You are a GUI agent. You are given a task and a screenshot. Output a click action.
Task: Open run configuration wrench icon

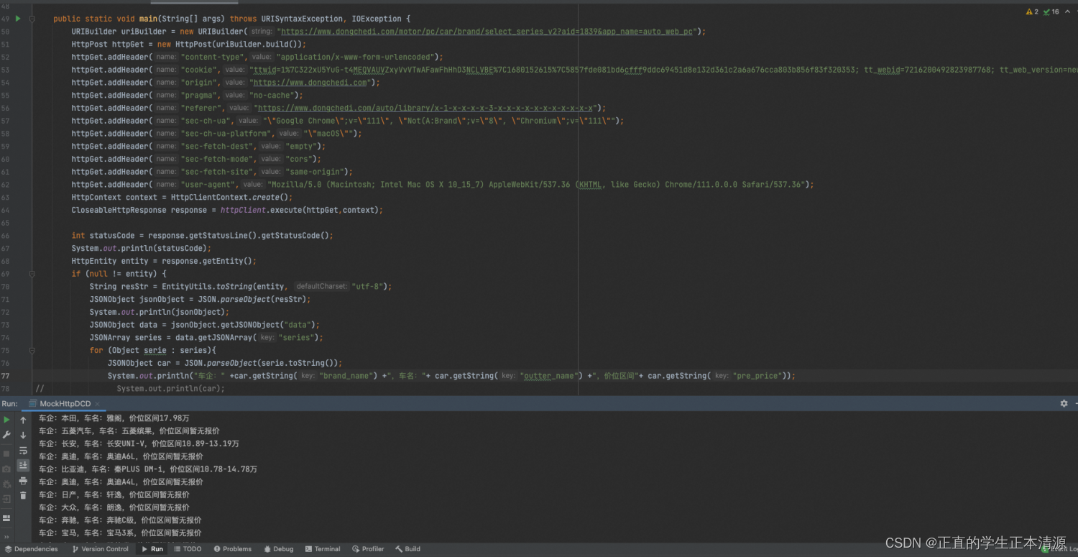click(6, 436)
